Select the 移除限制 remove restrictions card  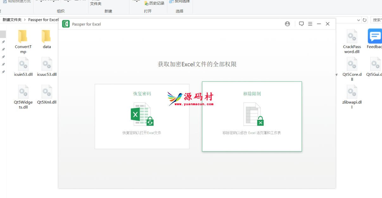(252, 116)
